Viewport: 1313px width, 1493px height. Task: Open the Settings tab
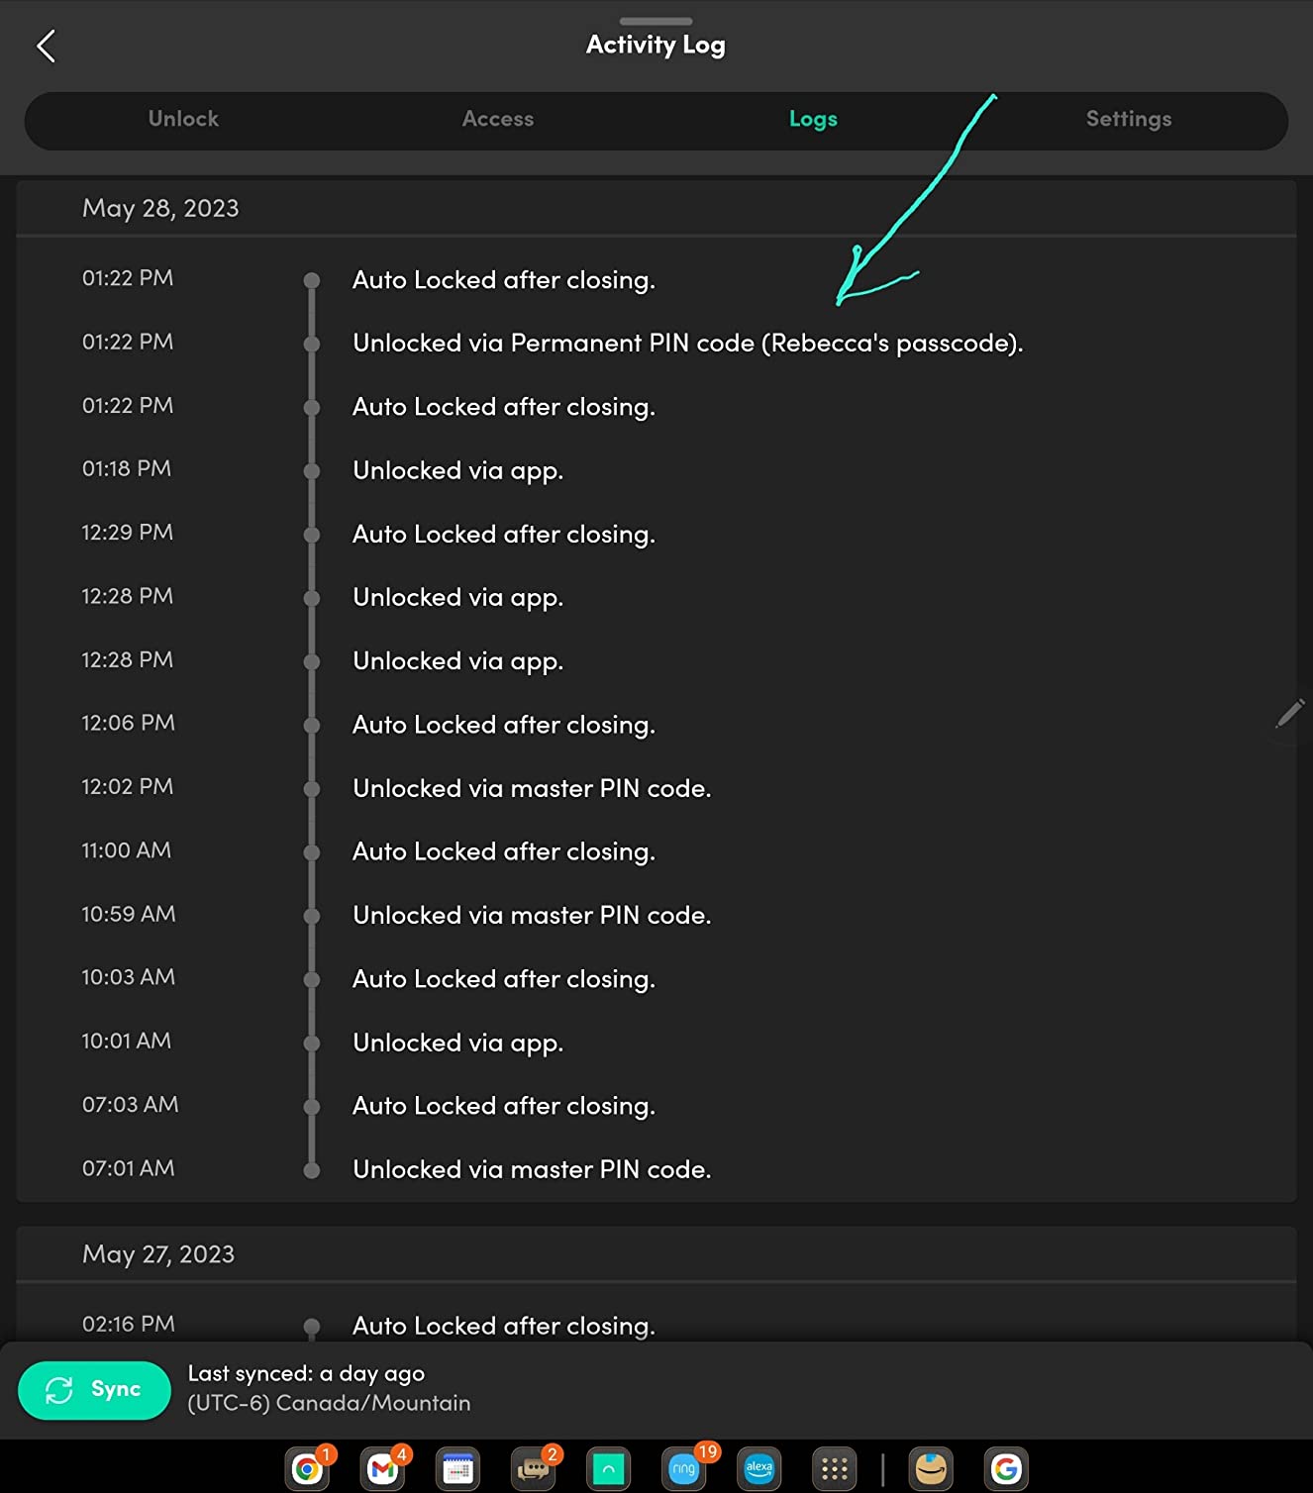1128,119
